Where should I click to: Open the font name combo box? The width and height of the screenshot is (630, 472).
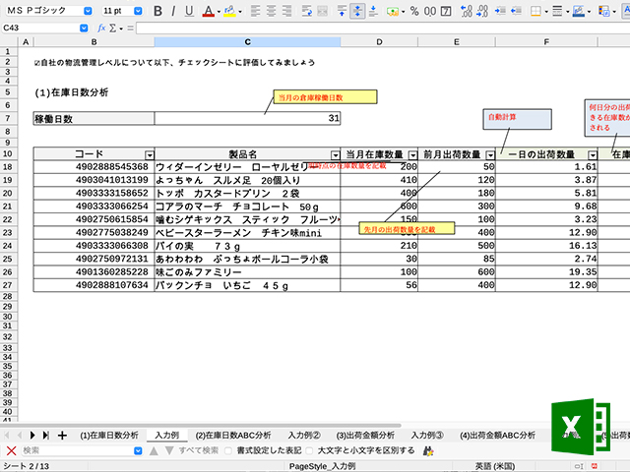[x=88, y=11]
